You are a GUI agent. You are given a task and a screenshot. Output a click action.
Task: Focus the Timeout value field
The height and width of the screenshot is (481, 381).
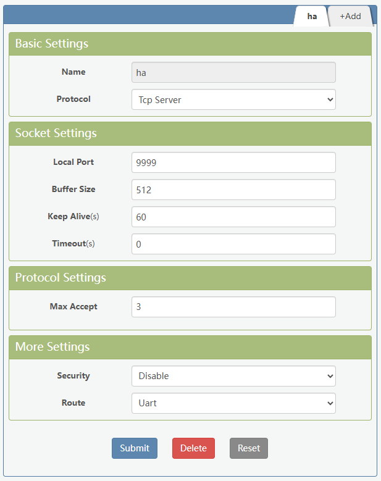233,244
